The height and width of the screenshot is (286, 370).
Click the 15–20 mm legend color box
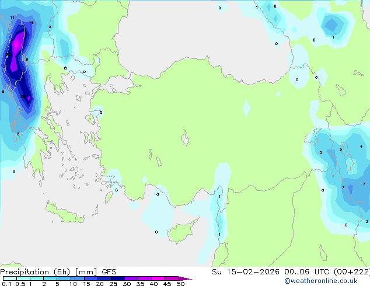(x=91, y=278)
